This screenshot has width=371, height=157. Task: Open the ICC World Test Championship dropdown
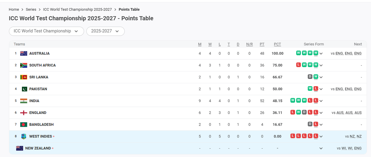coord(46,31)
